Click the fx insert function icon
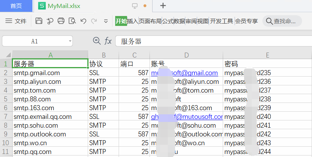The height and width of the screenshot is (157, 312). click(x=108, y=41)
